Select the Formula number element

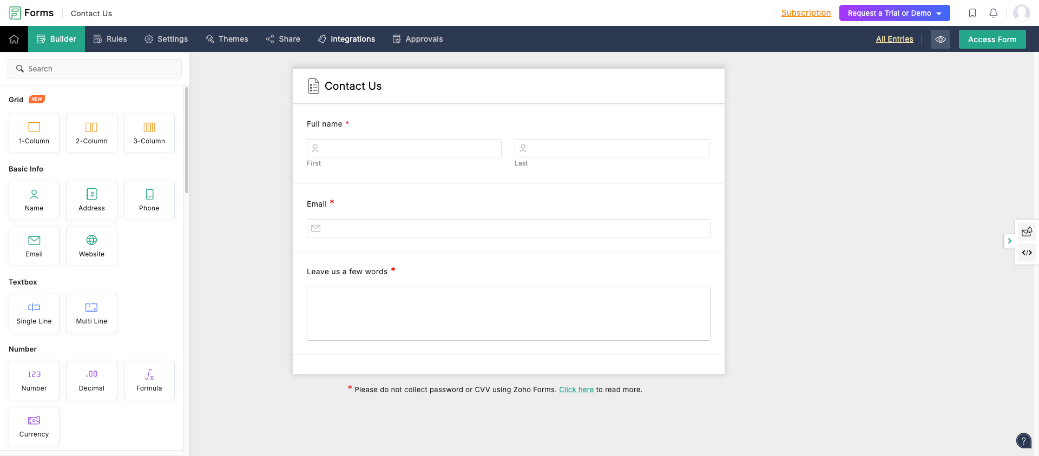click(x=149, y=380)
